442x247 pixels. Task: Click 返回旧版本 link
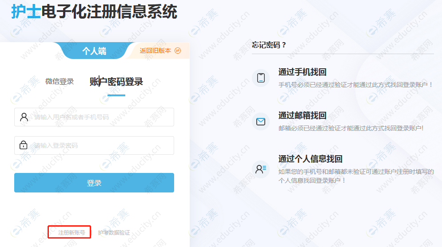[155, 51]
